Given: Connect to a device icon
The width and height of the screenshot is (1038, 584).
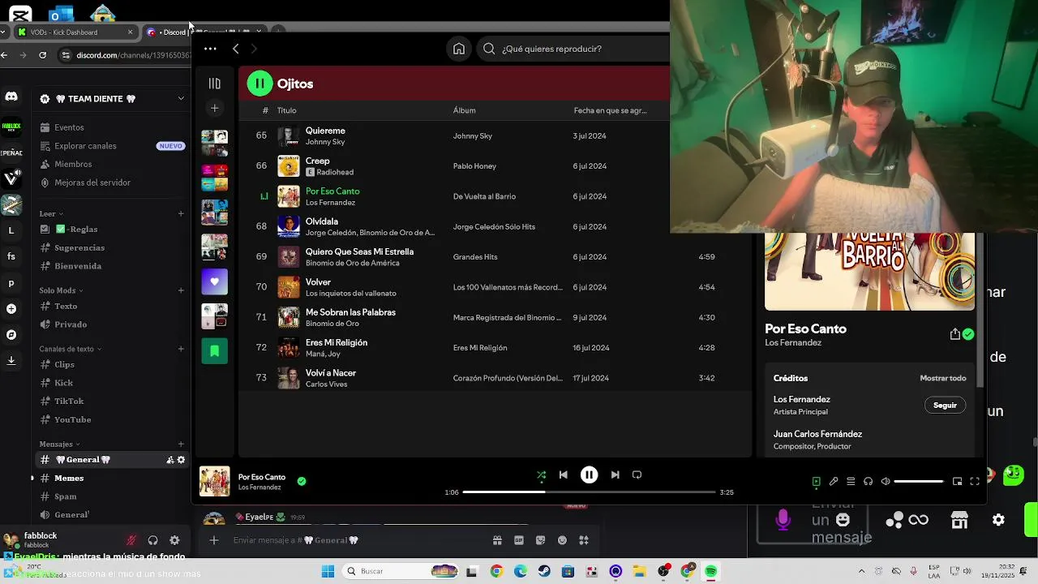Looking at the screenshot, I should (868, 481).
